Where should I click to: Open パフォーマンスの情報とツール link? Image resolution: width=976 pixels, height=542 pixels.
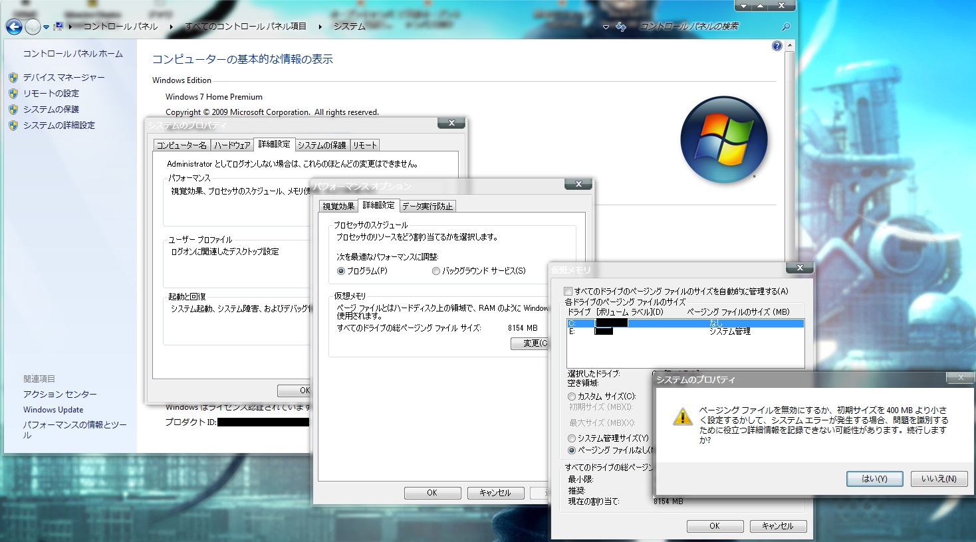click(x=74, y=430)
